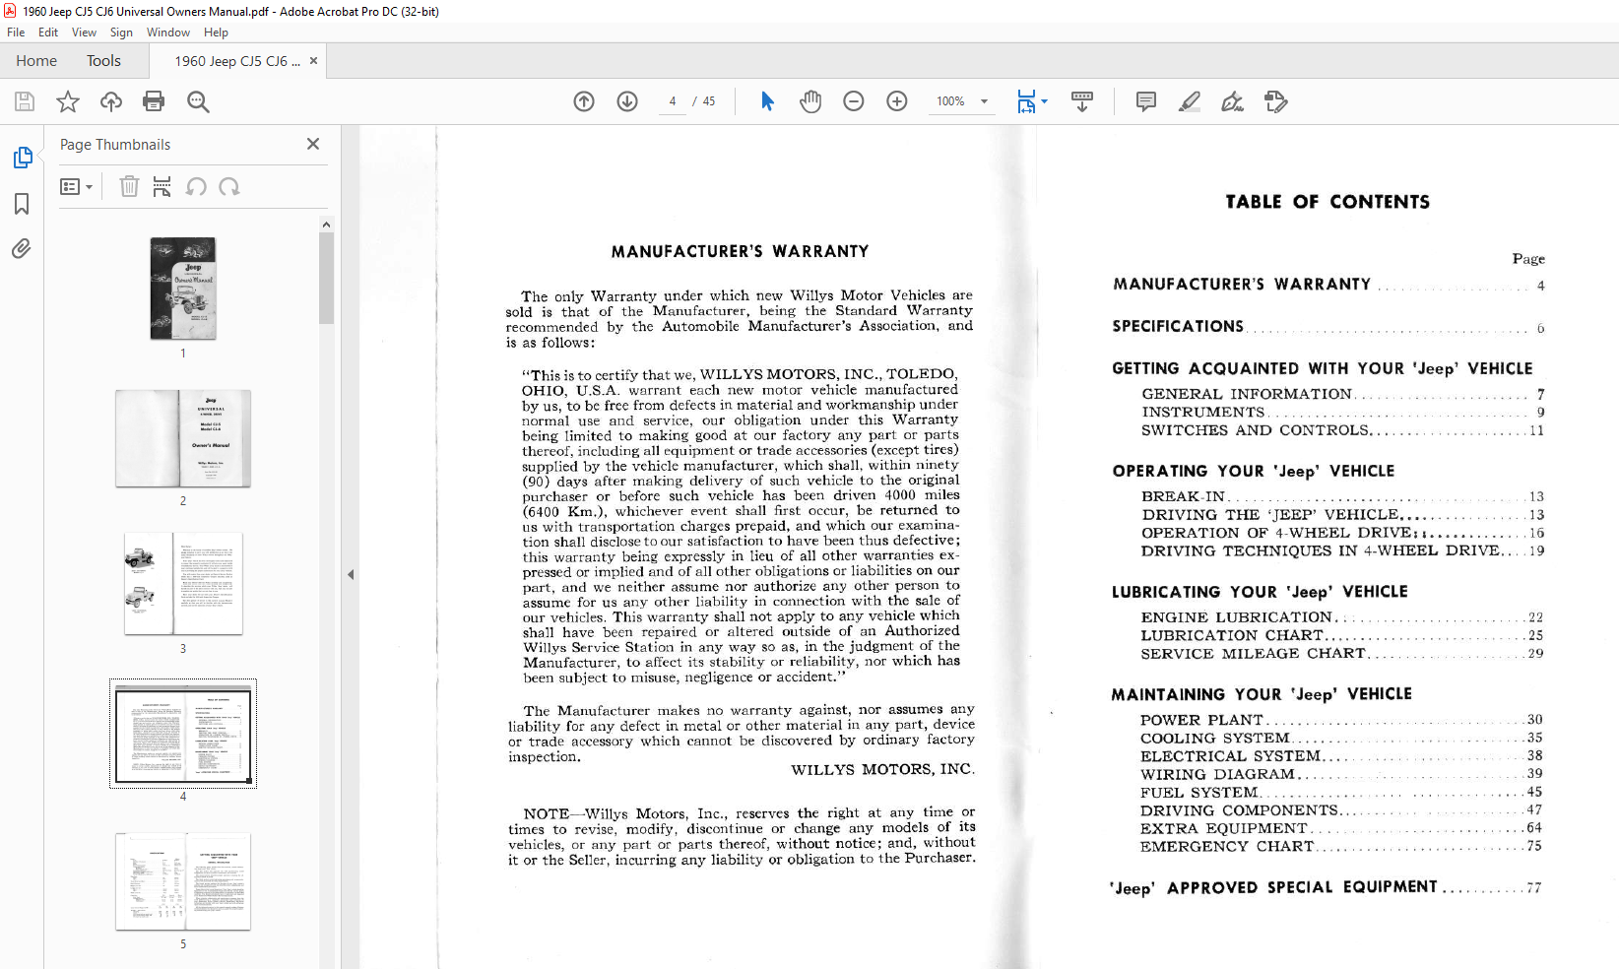This screenshot has width=1619, height=969.
Task: Click the LUBRICATION CHART contents entry
Action: 1342,636
